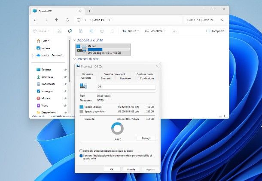Toggle Consenti l'indicizzazione checkbox
Viewport: 262px width, 181px height.
pyautogui.click(x=81, y=156)
